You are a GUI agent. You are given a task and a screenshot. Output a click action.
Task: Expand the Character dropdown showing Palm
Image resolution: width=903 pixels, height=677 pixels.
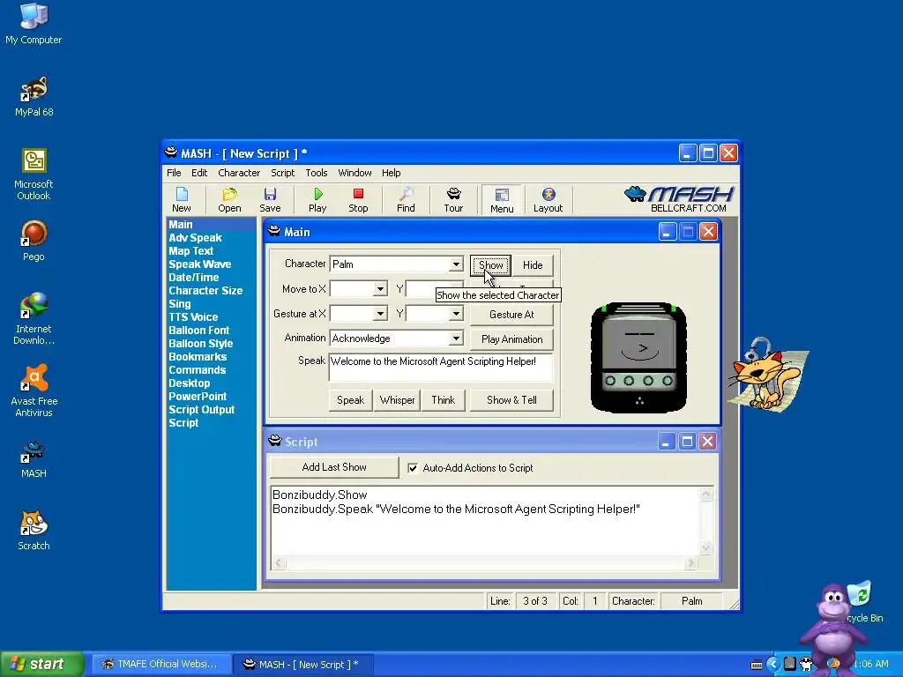point(456,264)
